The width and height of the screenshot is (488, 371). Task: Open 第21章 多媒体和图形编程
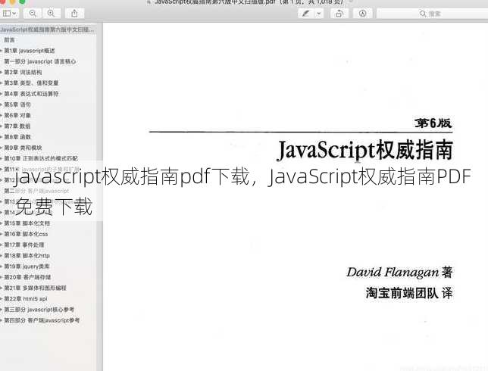pyautogui.click(x=35, y=288)
